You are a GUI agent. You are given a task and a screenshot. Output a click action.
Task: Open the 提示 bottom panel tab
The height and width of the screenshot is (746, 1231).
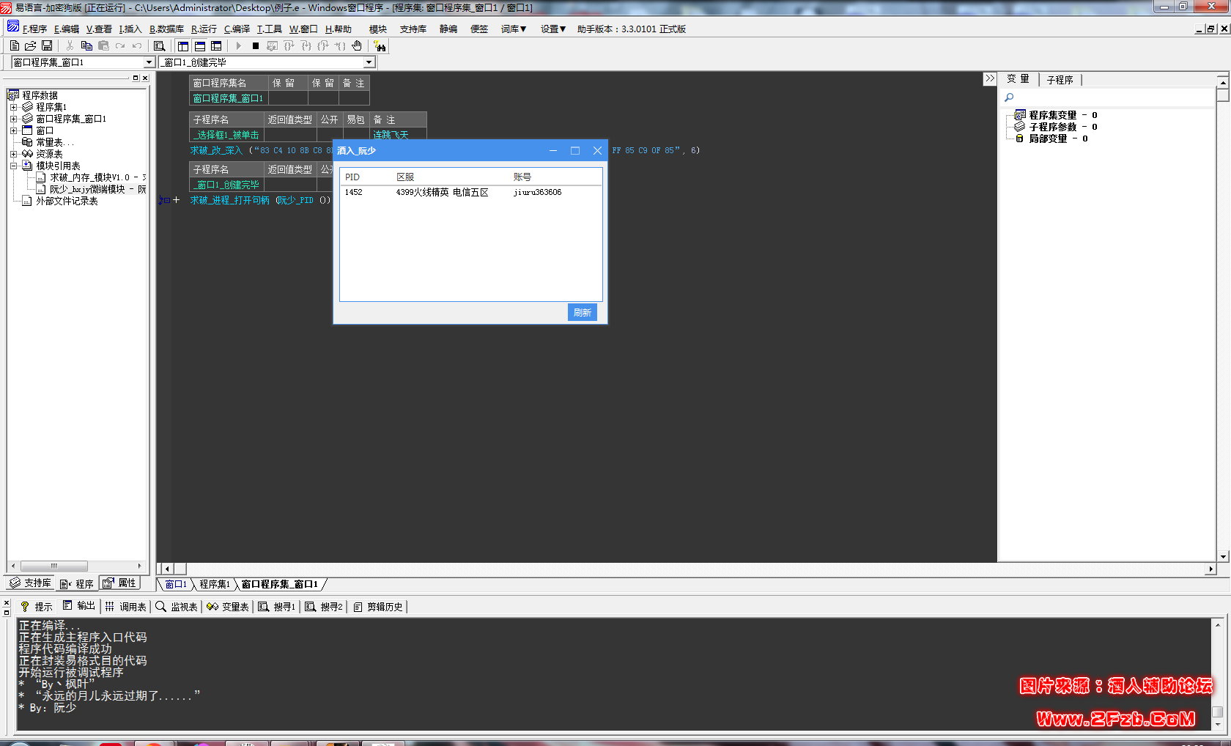click(x=37, y=607)
